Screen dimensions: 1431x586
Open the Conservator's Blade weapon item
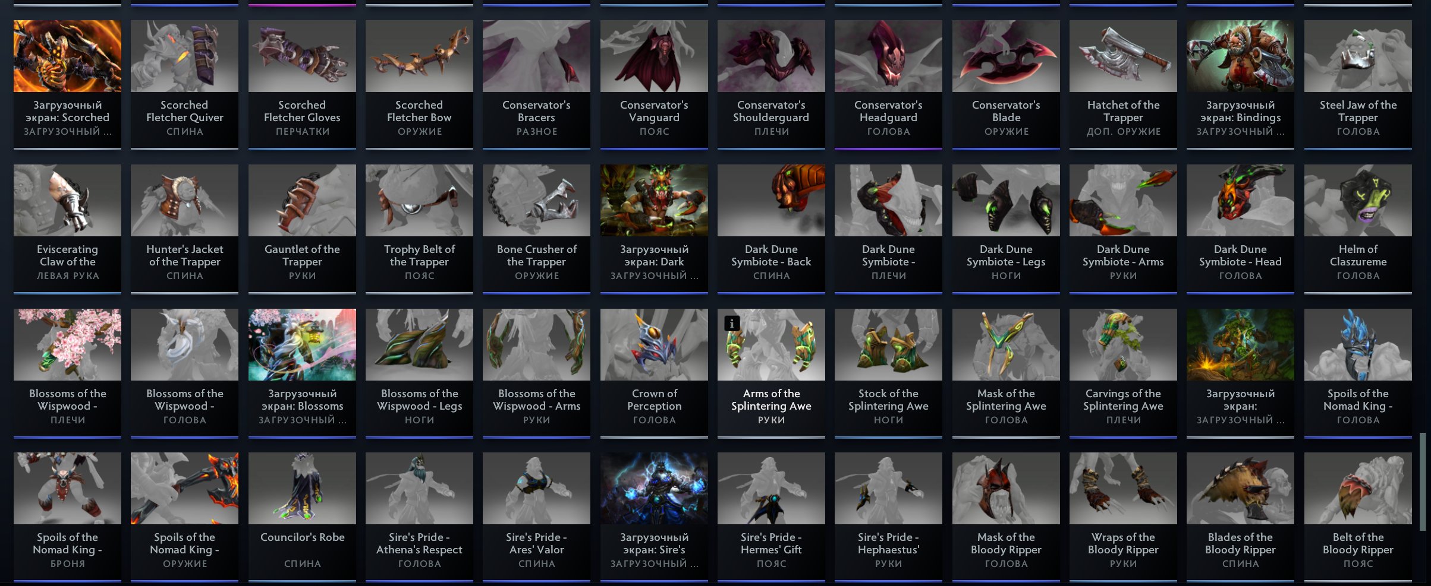[x=1006, y=84]
